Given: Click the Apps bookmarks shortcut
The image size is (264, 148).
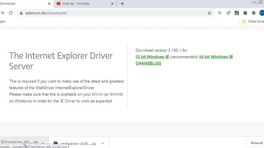Looking at the screenshot, I should click(x=2, y=21).
